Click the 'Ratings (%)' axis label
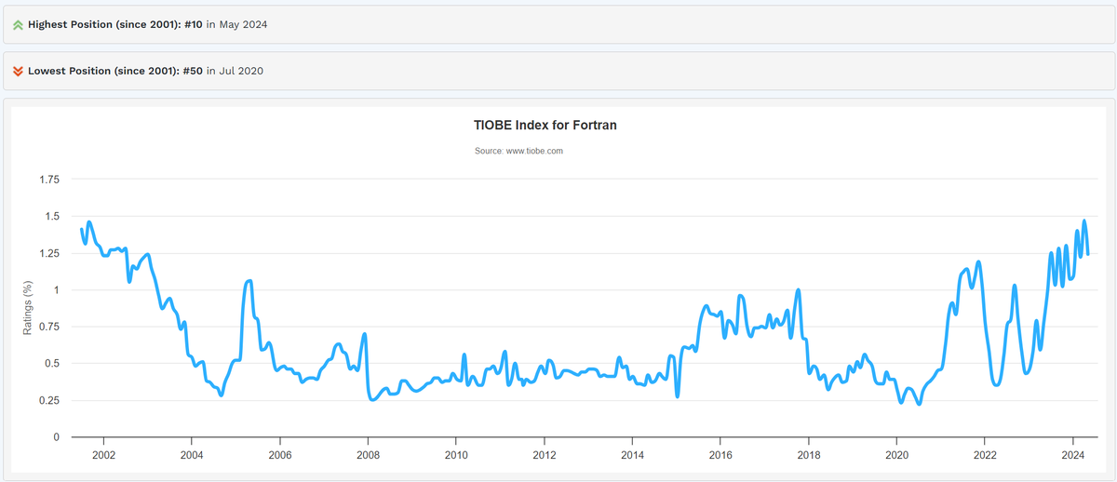This screenshot has width=1117, height=482. click(28, 308)
